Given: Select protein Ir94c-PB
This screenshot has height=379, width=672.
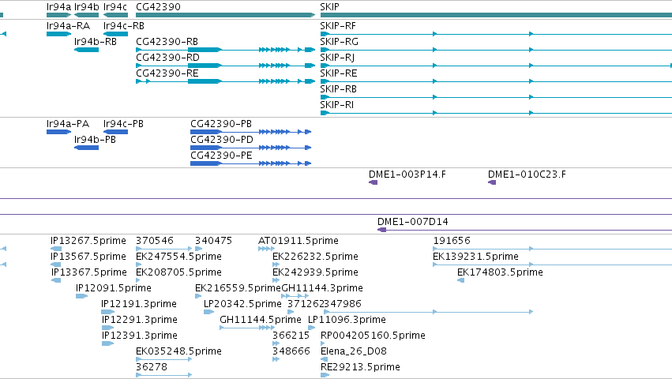Looking at the screenshot, I should 115,132.
